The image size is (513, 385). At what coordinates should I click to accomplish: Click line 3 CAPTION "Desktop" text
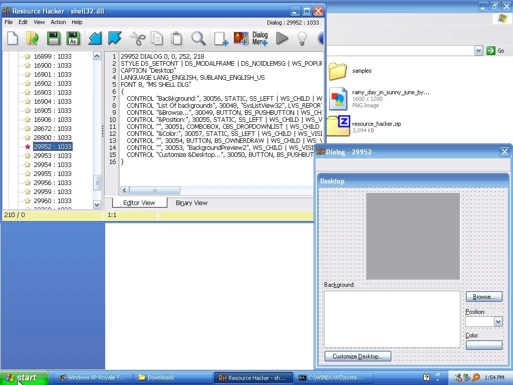(148, 70)
